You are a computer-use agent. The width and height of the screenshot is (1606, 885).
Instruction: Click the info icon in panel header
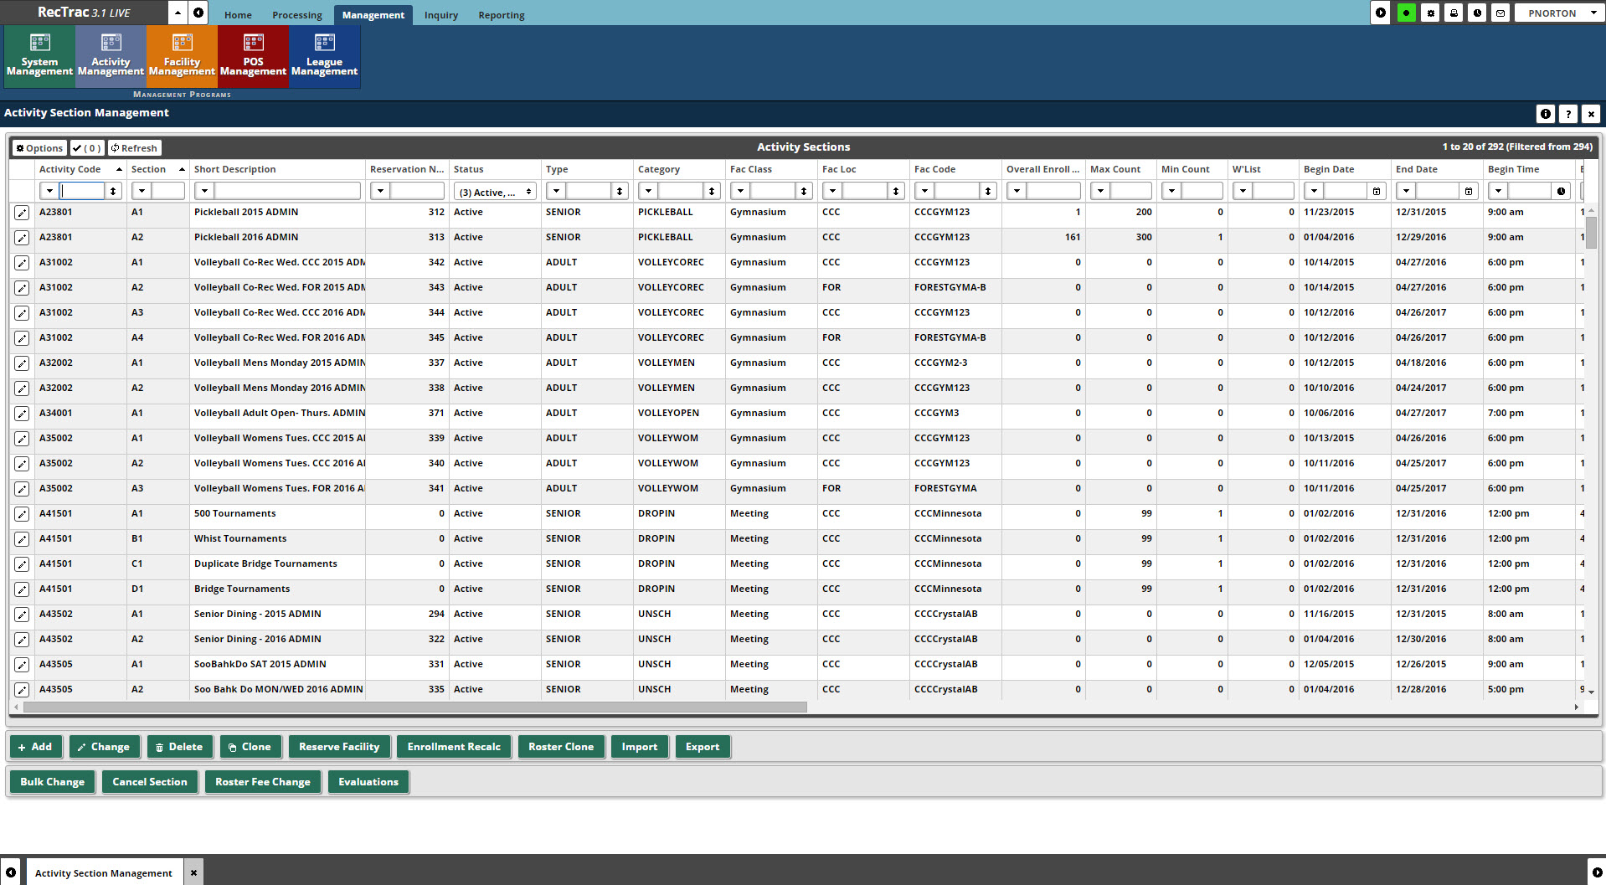pyautogui.click(x=1545, y=114)
